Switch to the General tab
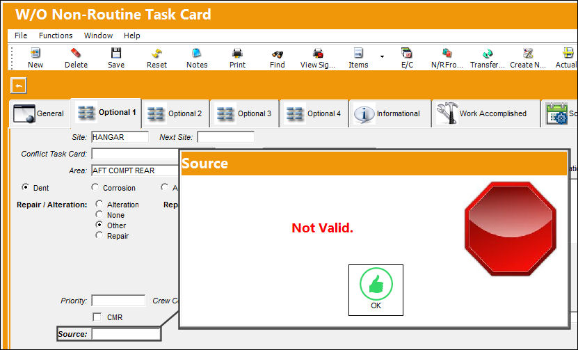578x350 pixels. pos(39,113)
